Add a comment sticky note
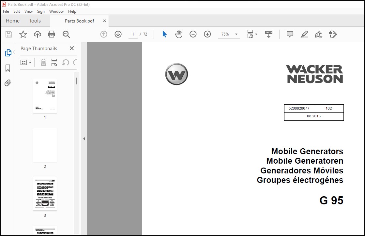This screenshot has height=236, width=365. click(x=290, y=34)
